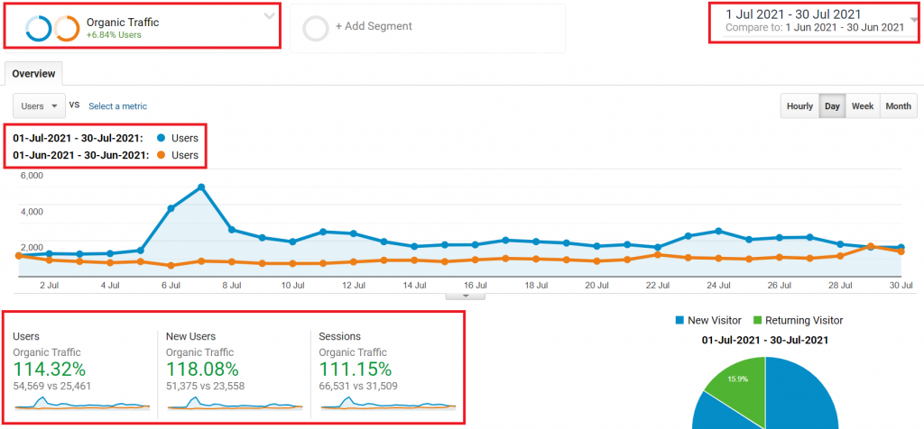
Task: Click the Organic Traffic orange donut icon
Action: point(67,28)
